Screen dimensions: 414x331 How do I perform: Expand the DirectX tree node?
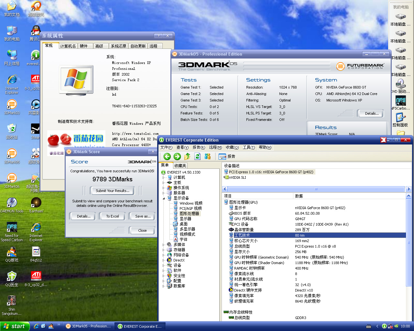click(163, 260)
